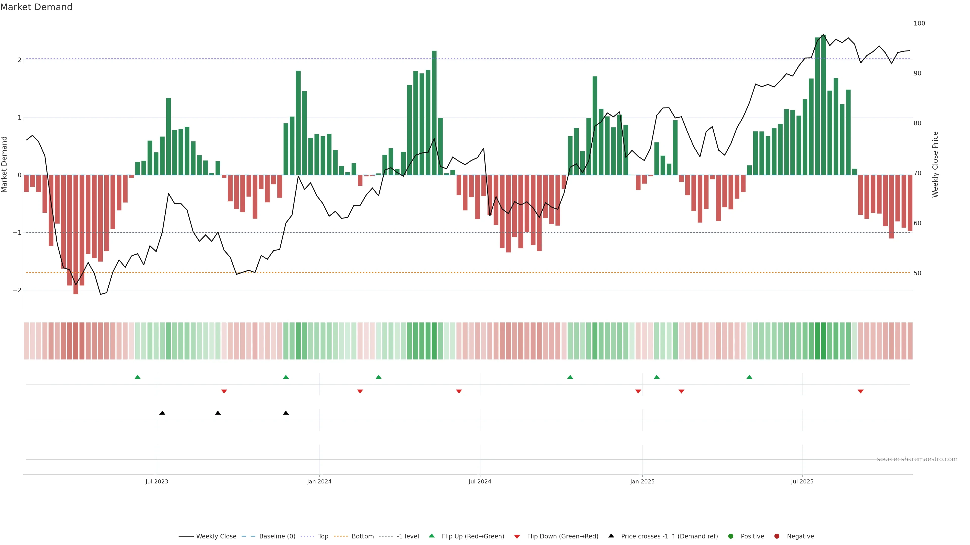Click the green Flip Up legend triangle
The height and width of the screenshot is (545, 970).
click(432, 536)
